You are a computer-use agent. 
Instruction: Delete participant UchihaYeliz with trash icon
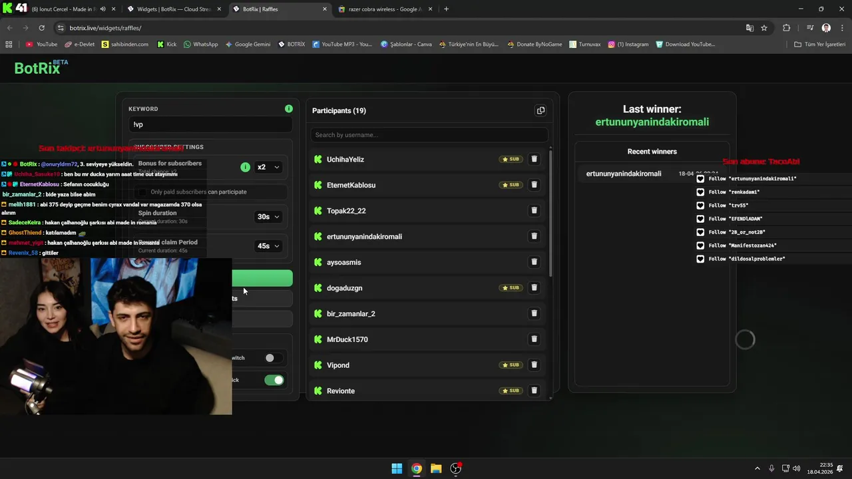coord(534,159)
